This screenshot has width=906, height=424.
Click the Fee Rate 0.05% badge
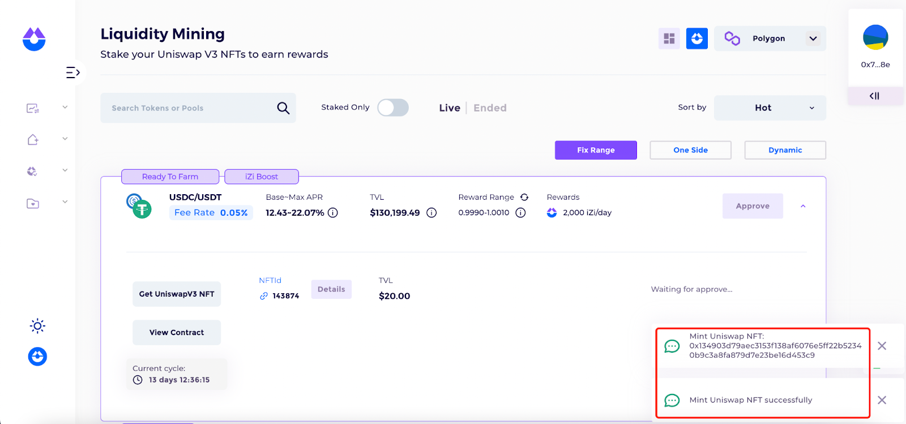211,213
